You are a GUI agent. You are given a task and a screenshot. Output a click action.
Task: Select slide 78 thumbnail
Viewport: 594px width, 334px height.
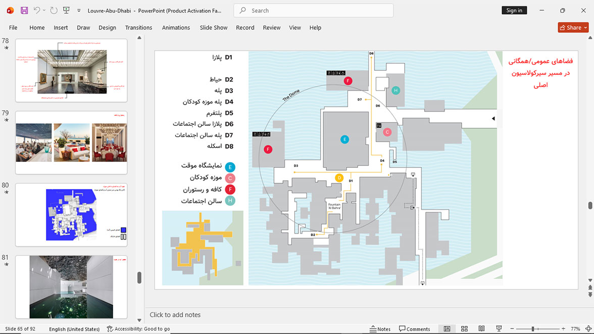click(x=71, y=71)
